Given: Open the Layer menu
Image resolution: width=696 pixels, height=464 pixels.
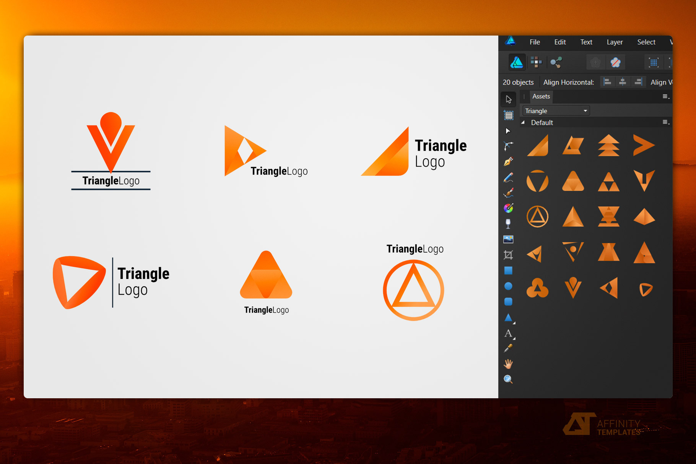Looking at the screenshot, I should (x=615, y=42).
